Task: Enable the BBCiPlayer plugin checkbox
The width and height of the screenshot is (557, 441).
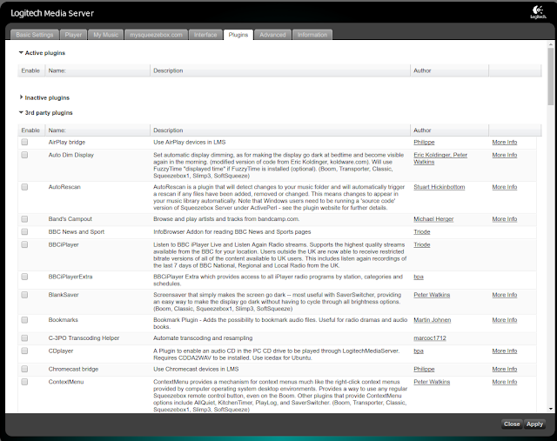Action: tap(24, 244)
